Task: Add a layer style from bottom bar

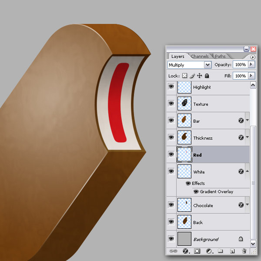Action: coord(185,251)
